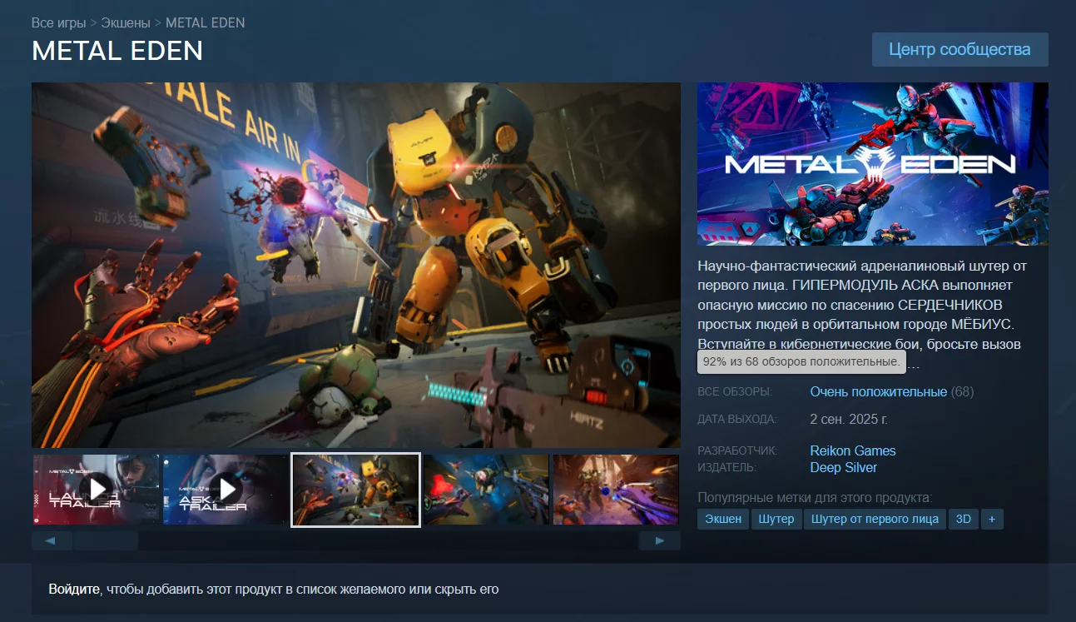Click the METAL EDEN breadcrumb link
This screenshot has width=1076, height=622.
click(206, 22)
